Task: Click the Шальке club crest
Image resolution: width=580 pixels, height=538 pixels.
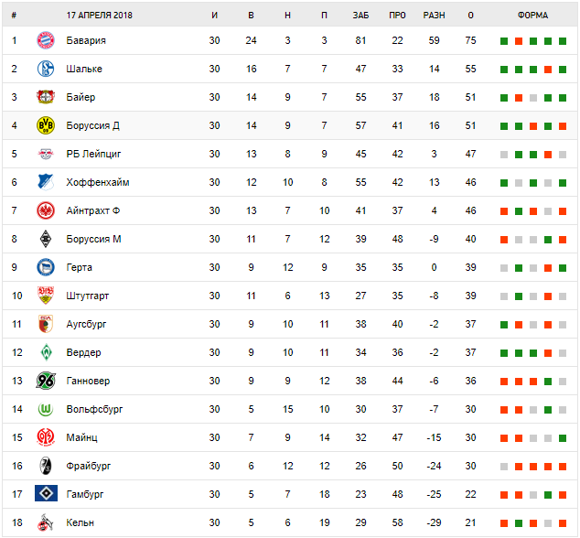Action: (x=46, y=69)
